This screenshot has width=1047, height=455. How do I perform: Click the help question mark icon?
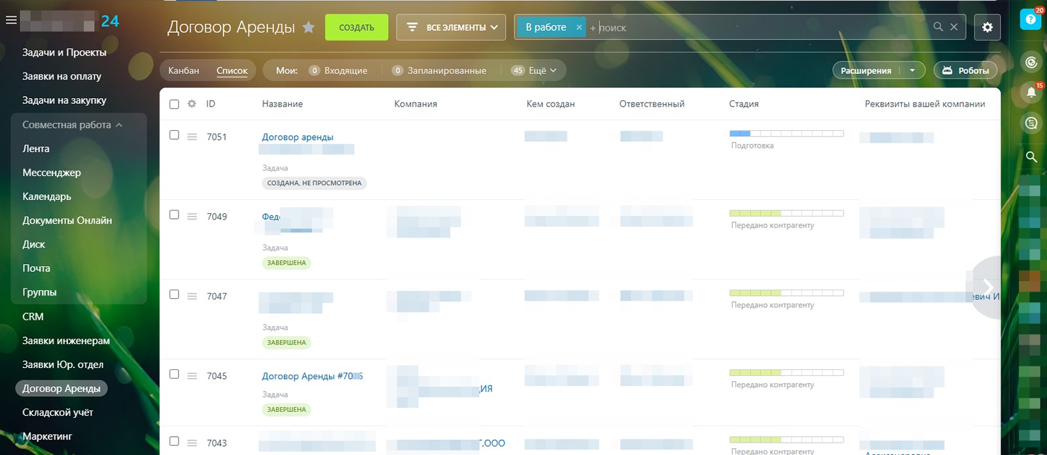(x=1031, y=20)
